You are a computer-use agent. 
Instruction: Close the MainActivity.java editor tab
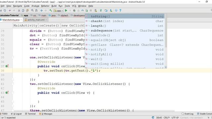pos(21,20)
